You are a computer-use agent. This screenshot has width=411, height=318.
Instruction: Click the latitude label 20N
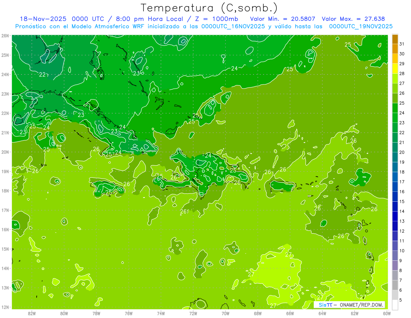[5, 152]
